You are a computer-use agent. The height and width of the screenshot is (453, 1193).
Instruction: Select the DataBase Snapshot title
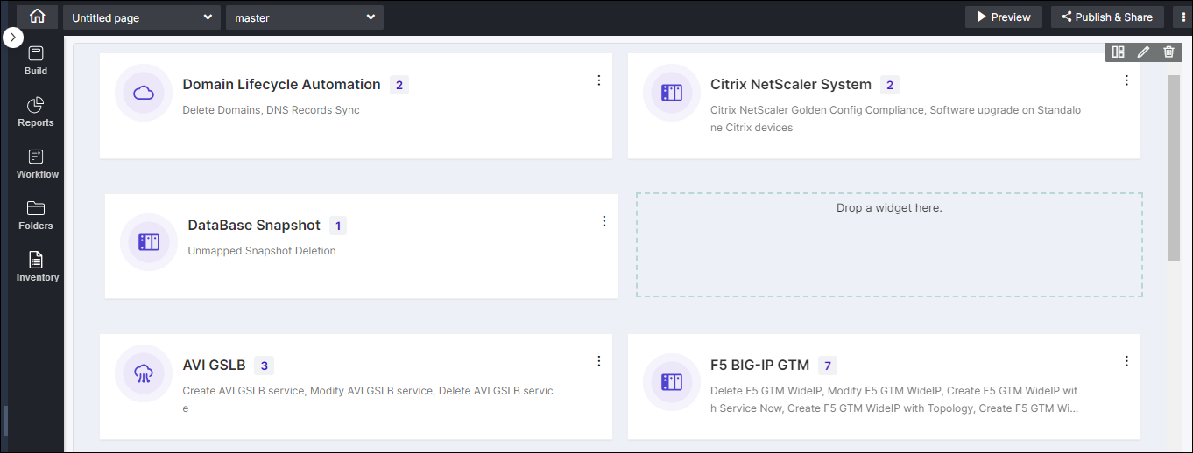pyautogui.click(x=254, y=226)
